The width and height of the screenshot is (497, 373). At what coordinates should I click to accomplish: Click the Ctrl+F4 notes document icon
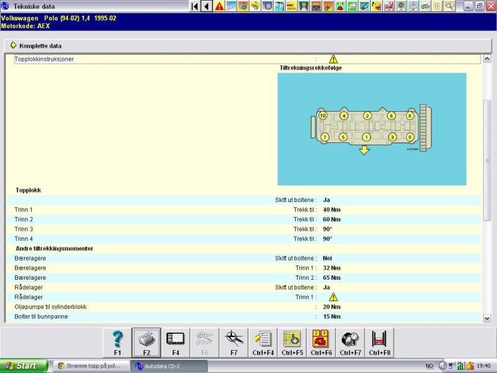click(x=263, y=342)
